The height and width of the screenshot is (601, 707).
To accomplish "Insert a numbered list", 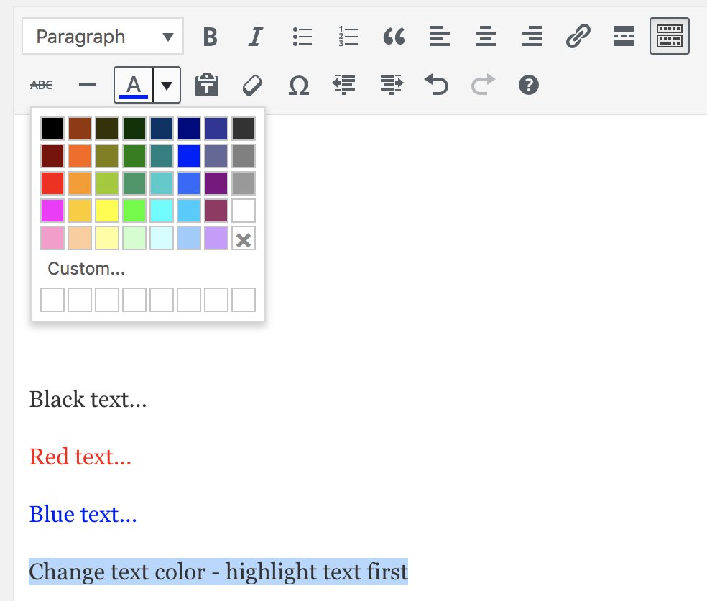I will (x=348, y=36).
